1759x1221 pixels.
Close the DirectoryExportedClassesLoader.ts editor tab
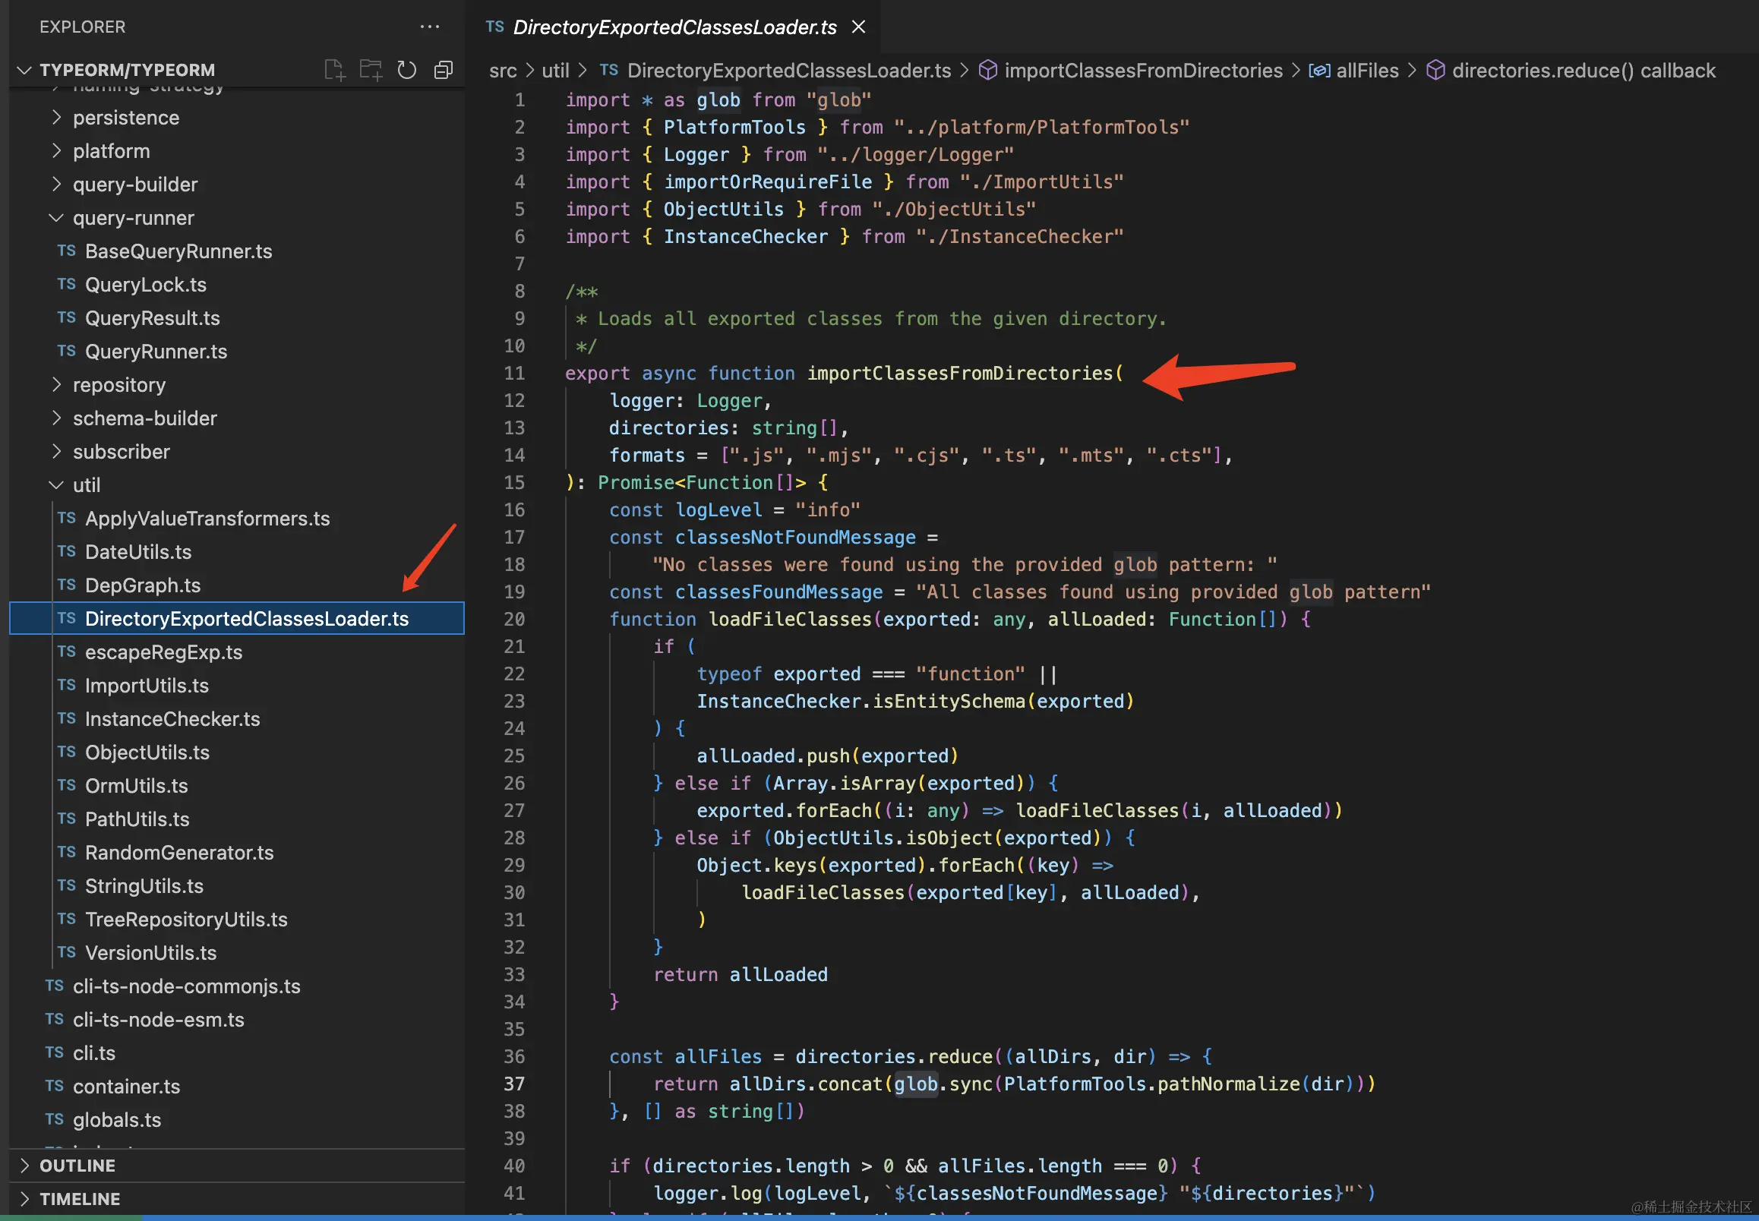[858, 27]
